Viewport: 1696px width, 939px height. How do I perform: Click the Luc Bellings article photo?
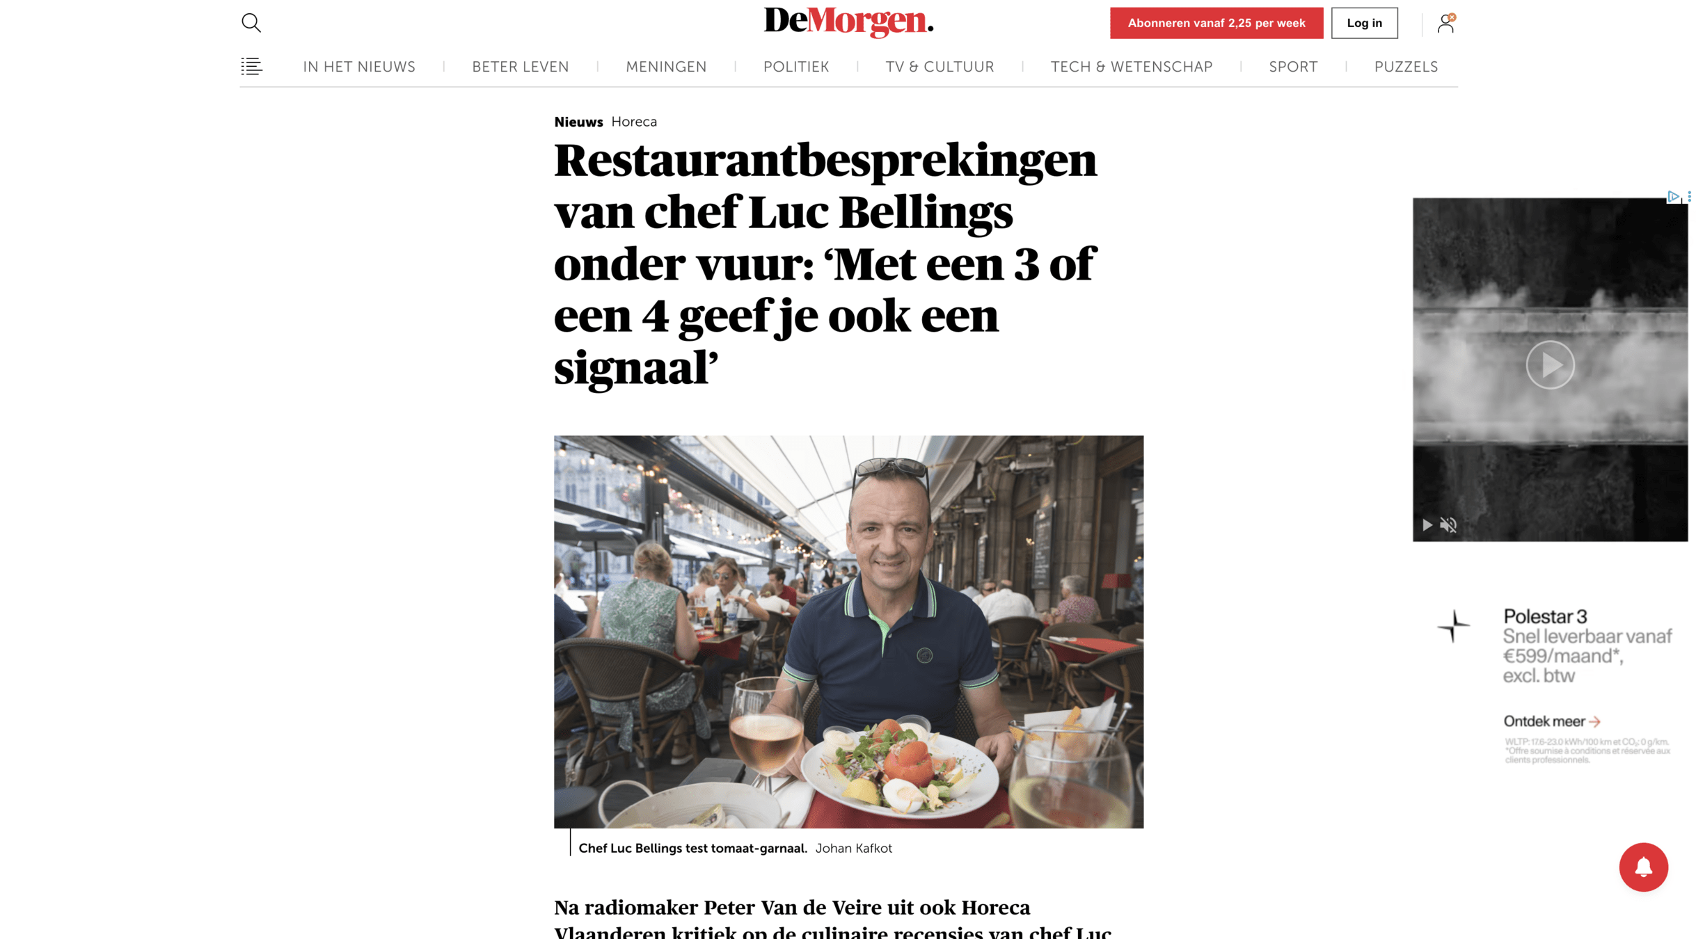[848, 632]
